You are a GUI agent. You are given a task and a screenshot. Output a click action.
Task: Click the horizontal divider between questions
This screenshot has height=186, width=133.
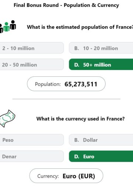click(66, 99)
